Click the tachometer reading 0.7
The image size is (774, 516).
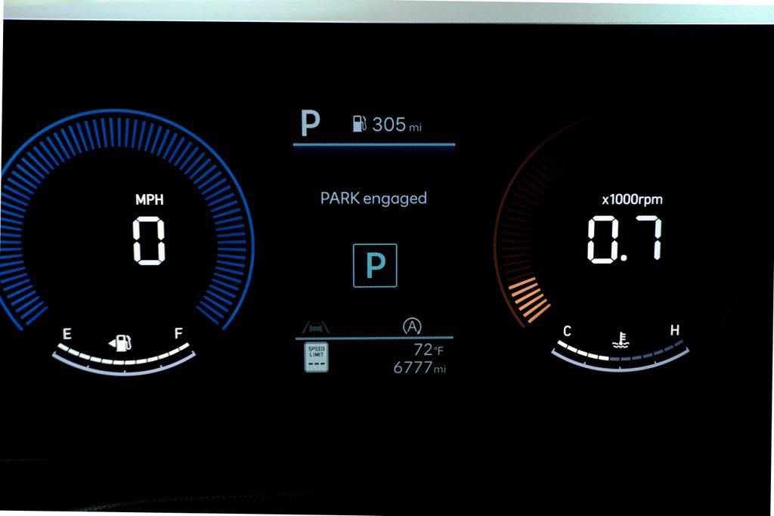(624, 239)
